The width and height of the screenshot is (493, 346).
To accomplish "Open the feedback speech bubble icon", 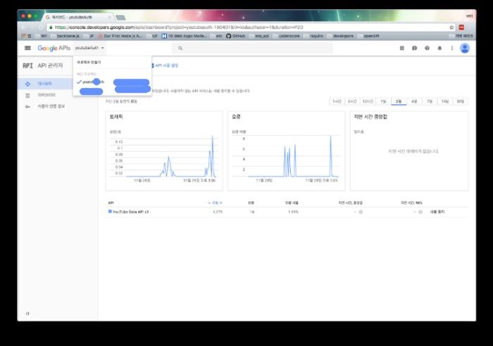I will tap(414, 48).
